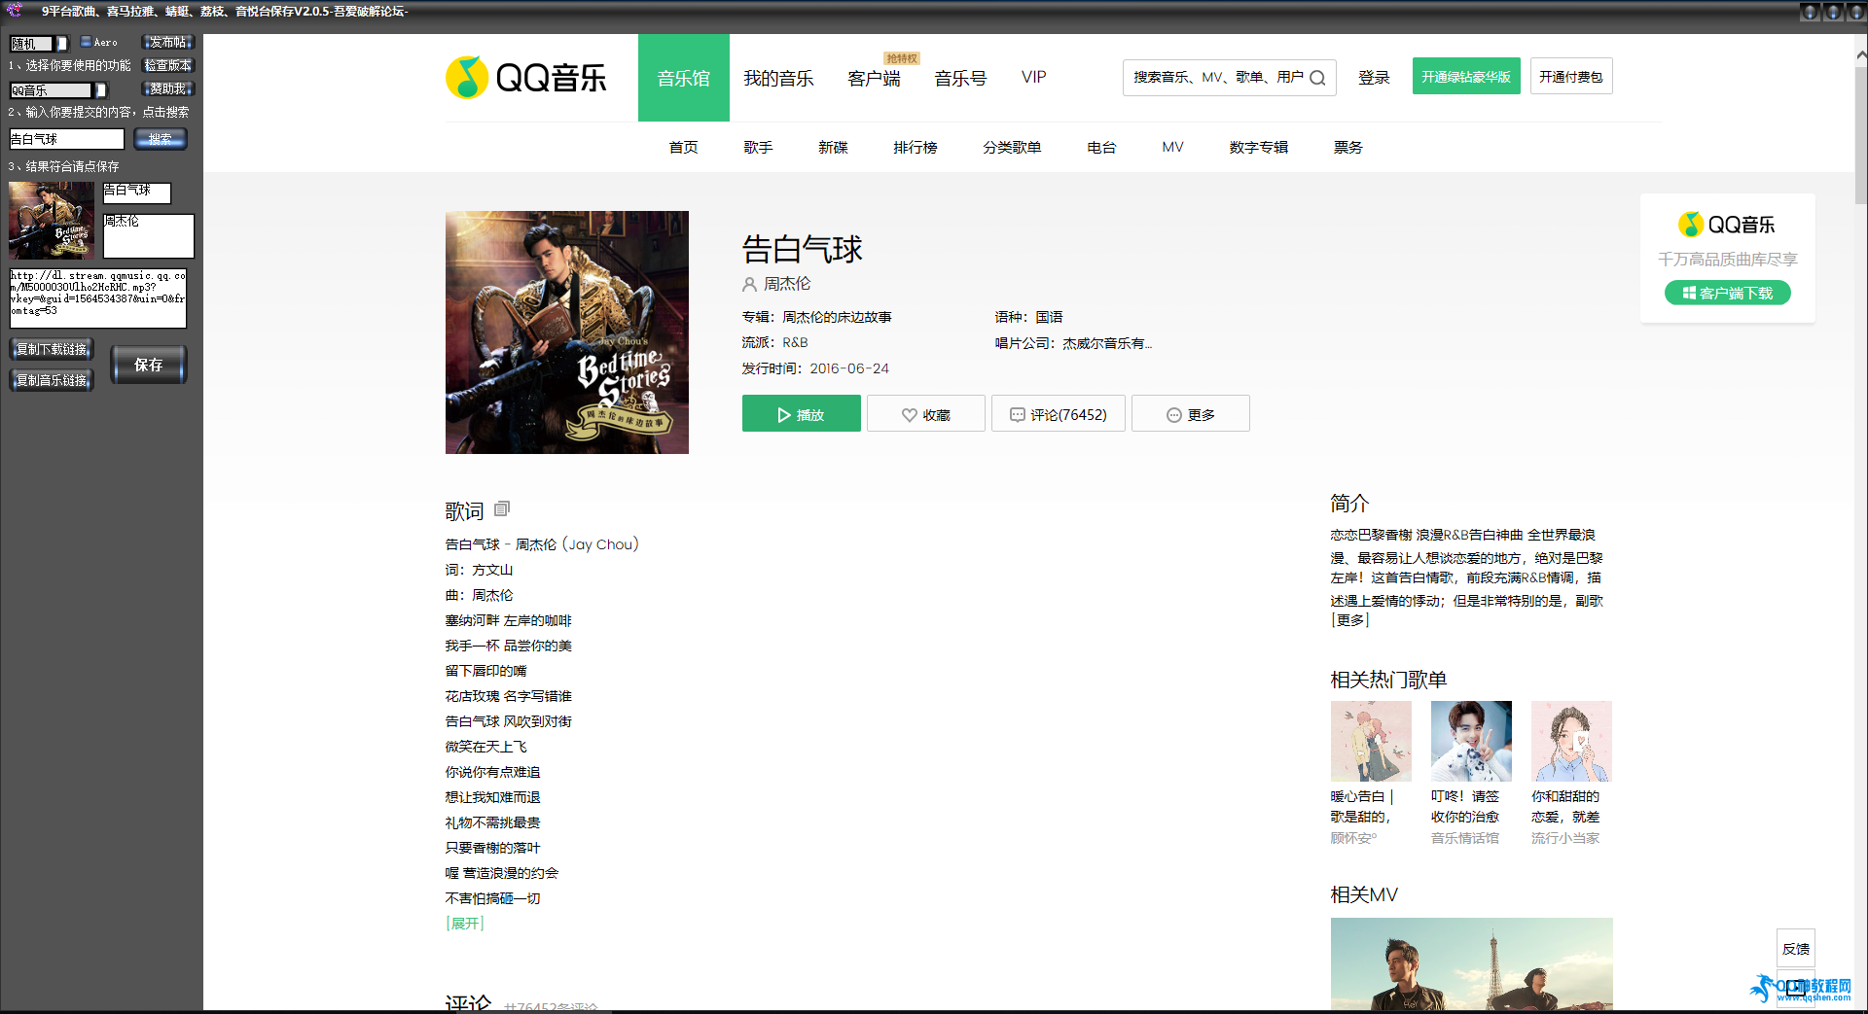
Task: Click the artist name box 周杰伦 in the left panel
Action: click(x=149, y=236)
